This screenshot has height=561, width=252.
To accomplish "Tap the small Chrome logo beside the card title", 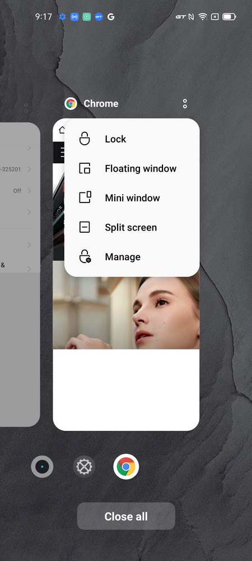I will pyautogui.click(x=71, y=104).
